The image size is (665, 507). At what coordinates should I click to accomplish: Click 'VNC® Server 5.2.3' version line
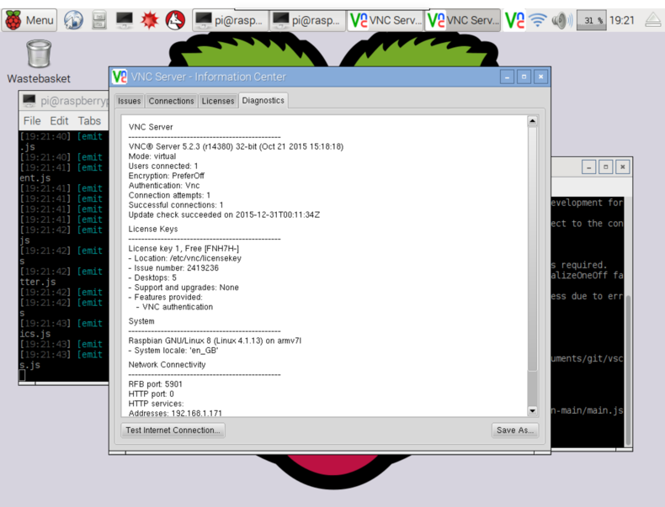pyautogui.click(x=236, y=146)
